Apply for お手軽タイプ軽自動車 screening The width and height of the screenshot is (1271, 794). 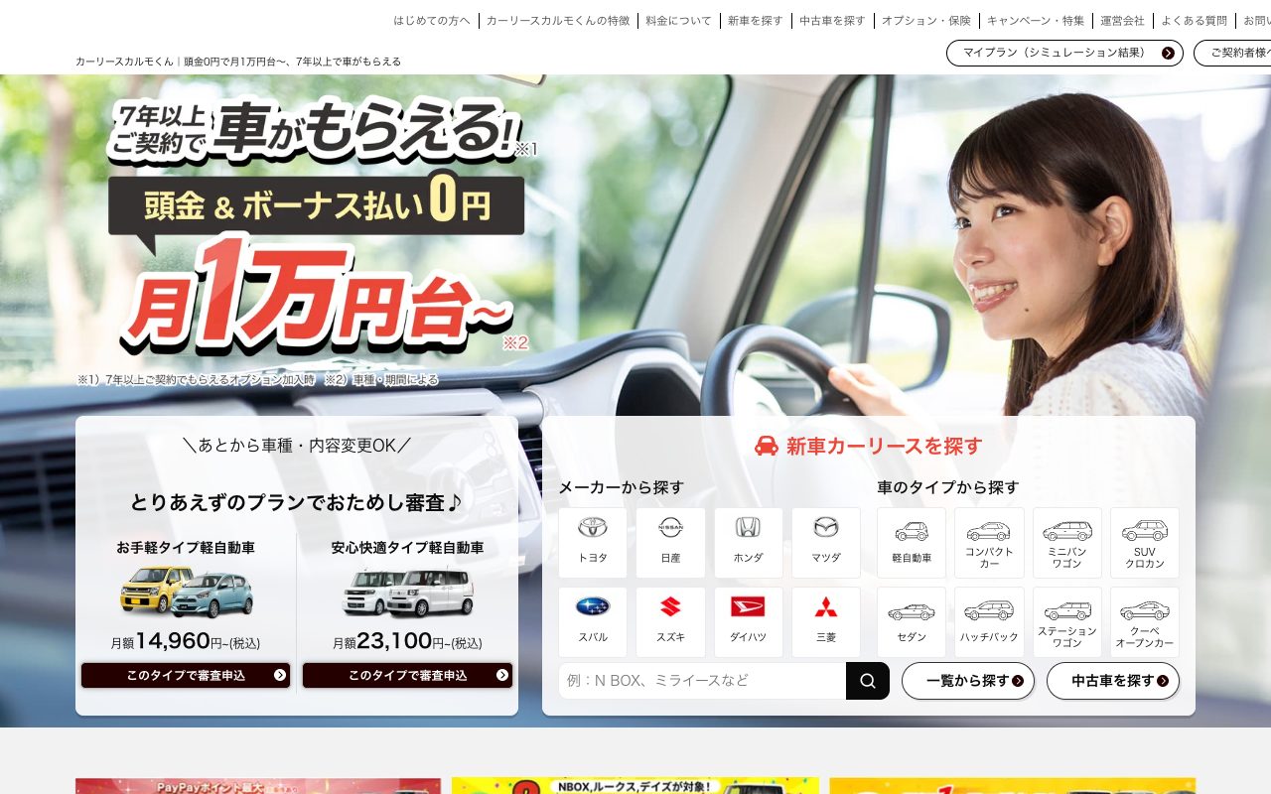[186, 676]
